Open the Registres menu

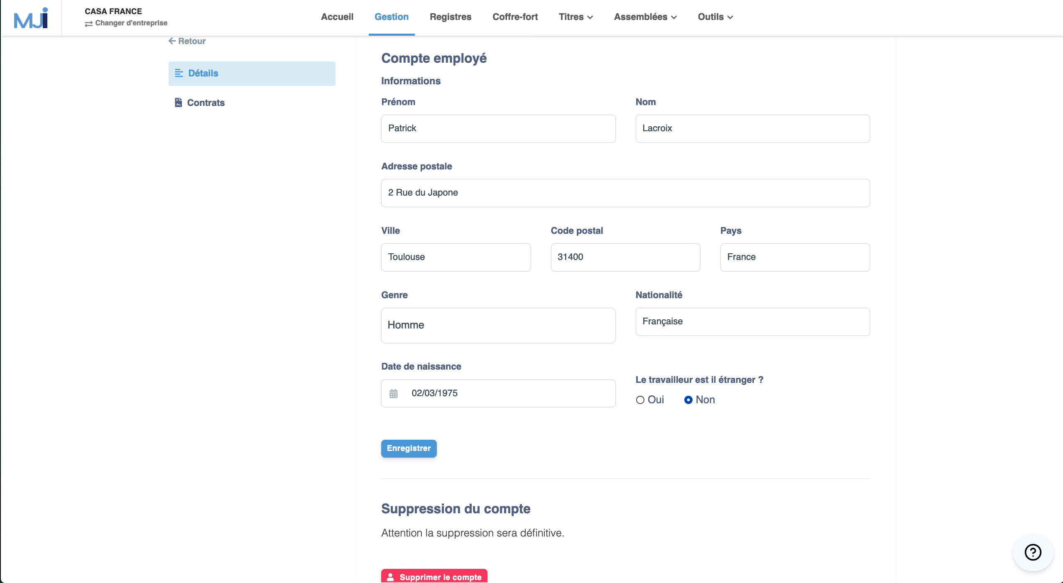[x=451, y=17]
